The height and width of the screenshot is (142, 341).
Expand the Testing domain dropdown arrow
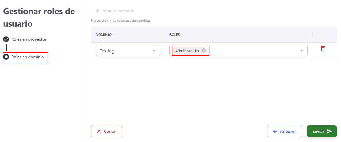[154, 51]
